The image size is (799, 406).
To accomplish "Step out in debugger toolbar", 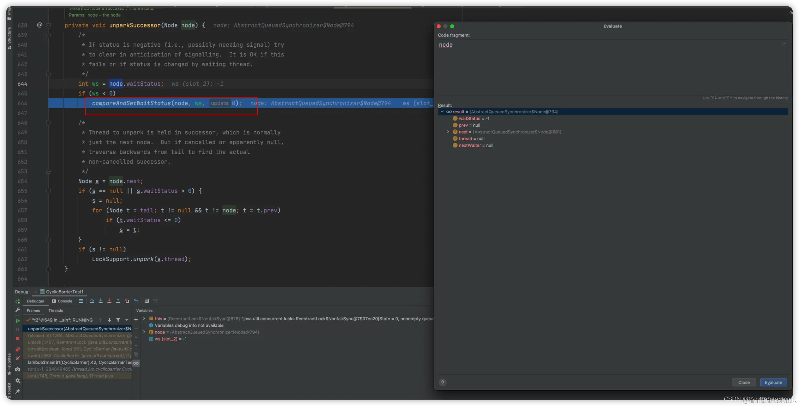I will [118, 301].
